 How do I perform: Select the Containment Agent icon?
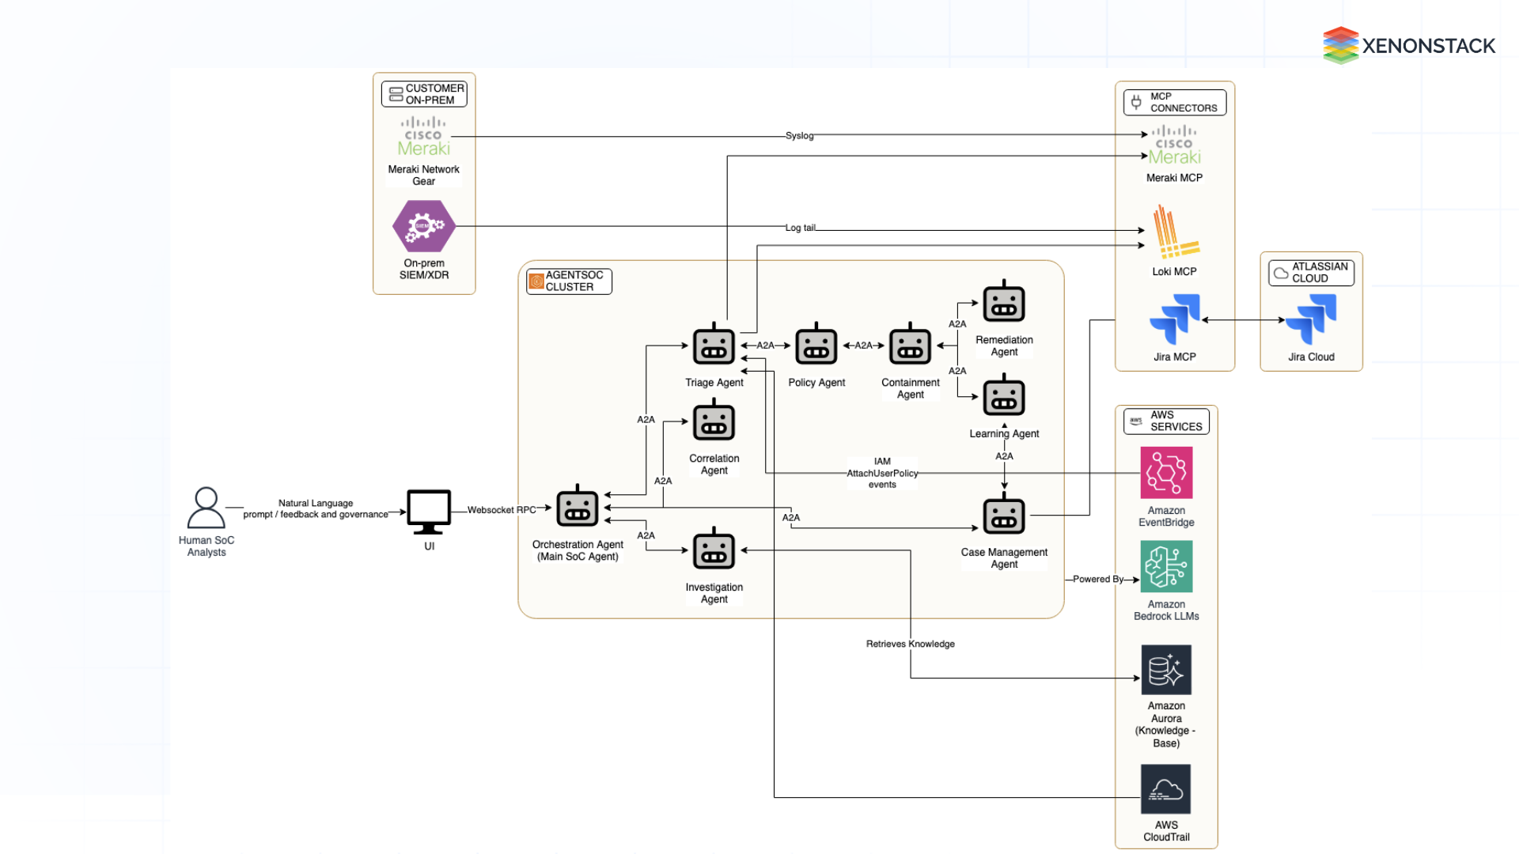pyautogui.click(x=910, y=346)
